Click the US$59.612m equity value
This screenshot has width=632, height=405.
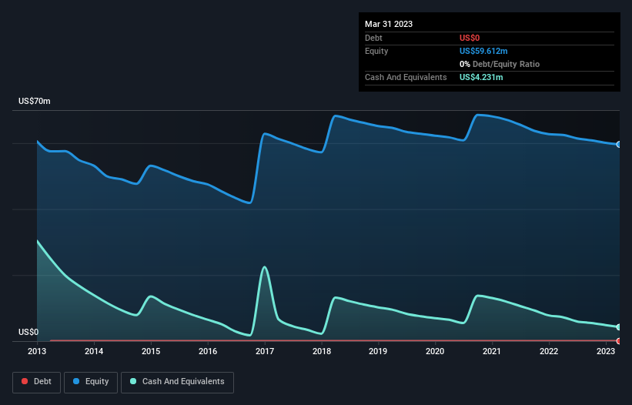point(483,51)
